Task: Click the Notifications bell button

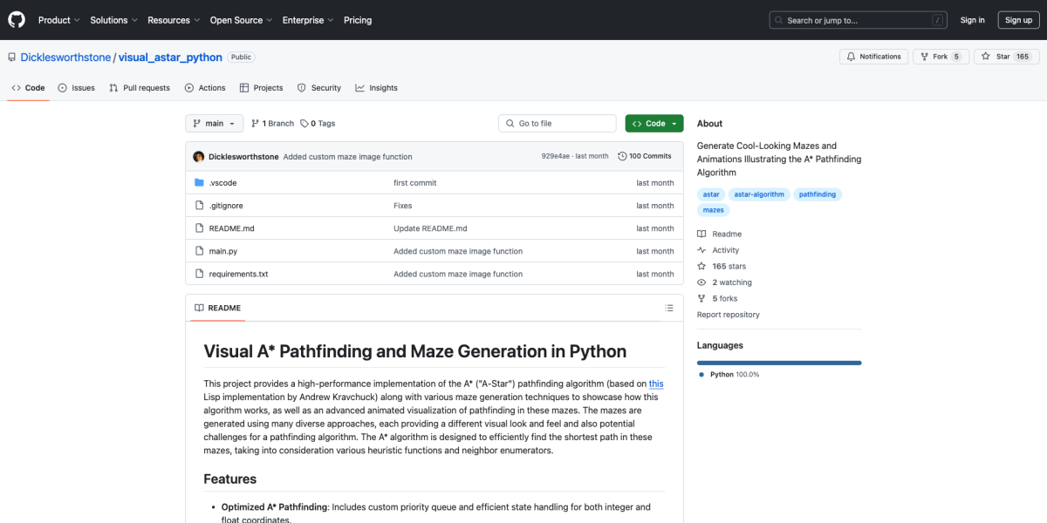Action: click(x=873, y=57)
